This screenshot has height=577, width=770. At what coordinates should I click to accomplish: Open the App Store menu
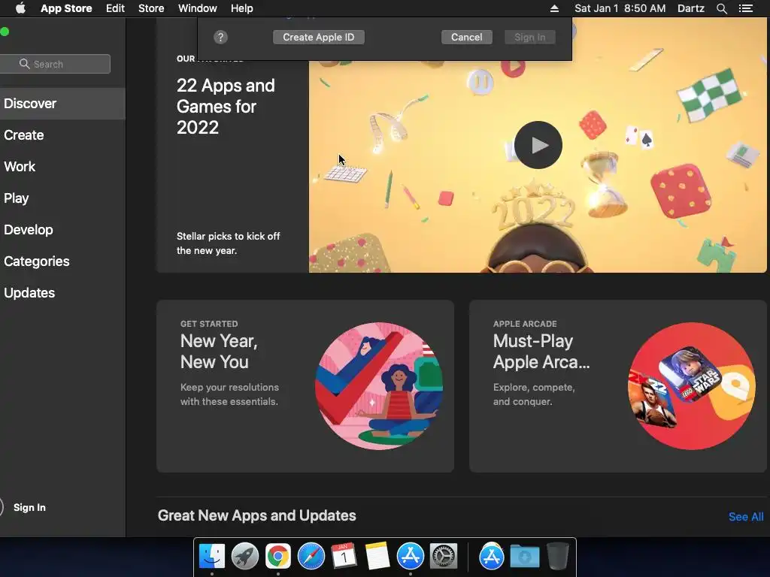[66, 8]
